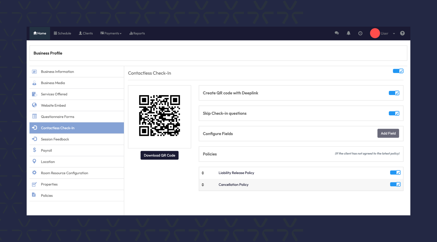Image resolution: width=437 pixels, height=242 pixels.
Task: Disable the Create QR code with Deeplink toggle
Action: 394,93
